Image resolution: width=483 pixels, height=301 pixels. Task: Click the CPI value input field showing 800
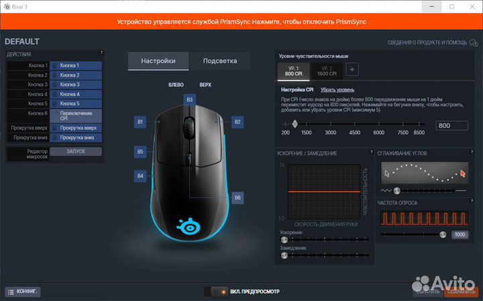[451, 126]
